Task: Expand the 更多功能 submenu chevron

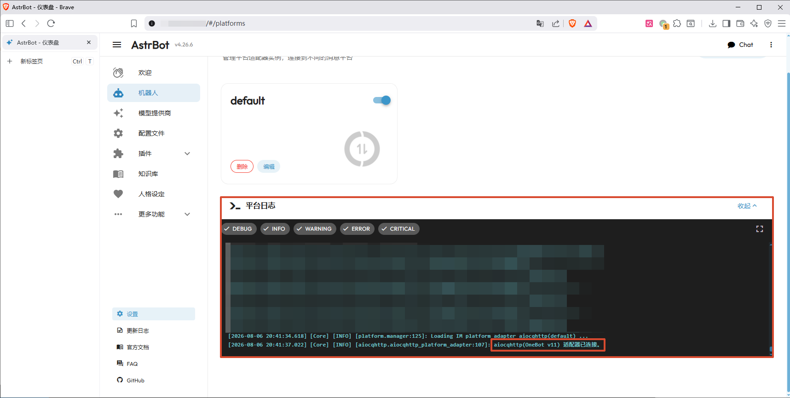Action: [x=187, y=214]
